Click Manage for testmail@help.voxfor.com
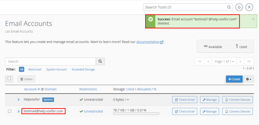The image size is (259, 125). [x=210, y=111]
